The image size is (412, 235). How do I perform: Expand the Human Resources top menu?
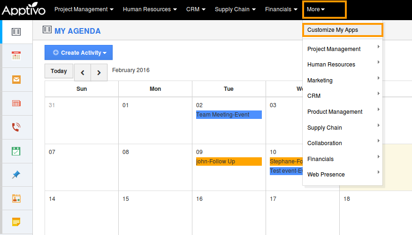click(x=150, y=9)
